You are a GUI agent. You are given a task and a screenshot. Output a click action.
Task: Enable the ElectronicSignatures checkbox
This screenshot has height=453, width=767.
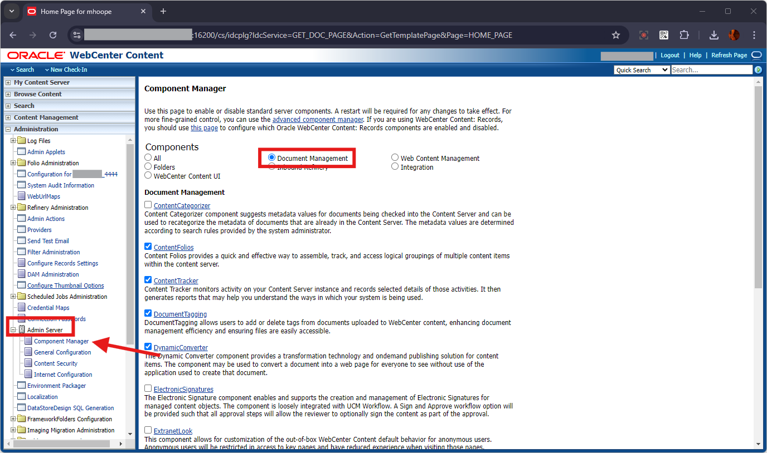click(148, 388)
